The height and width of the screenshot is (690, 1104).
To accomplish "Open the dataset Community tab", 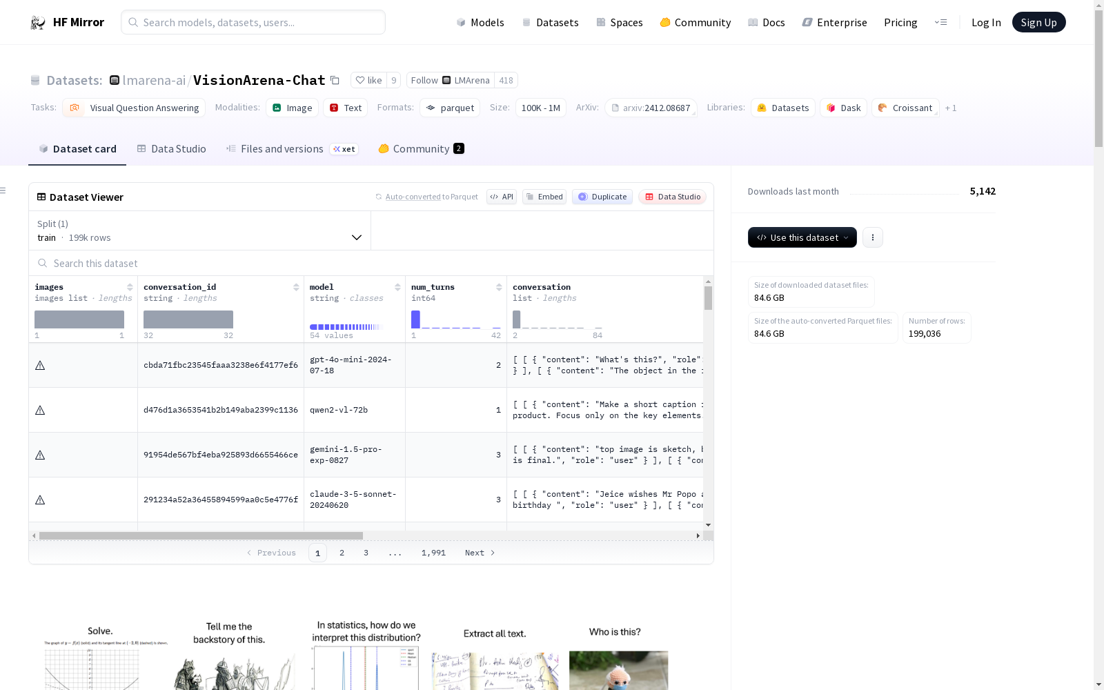I will (x=421, y=149).
